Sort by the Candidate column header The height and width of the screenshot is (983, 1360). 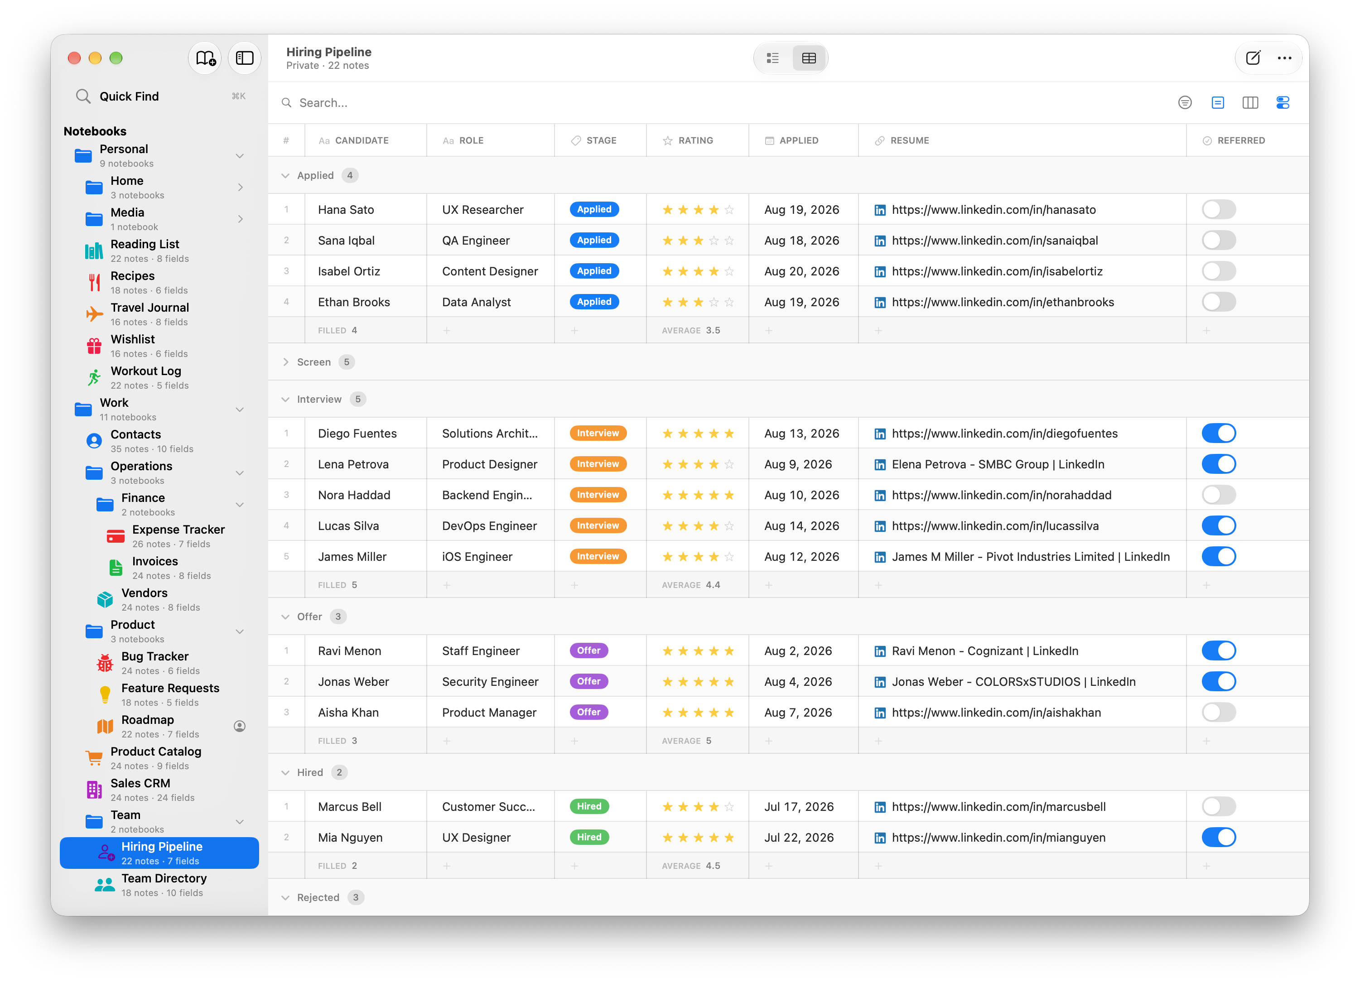pos(365,140)
